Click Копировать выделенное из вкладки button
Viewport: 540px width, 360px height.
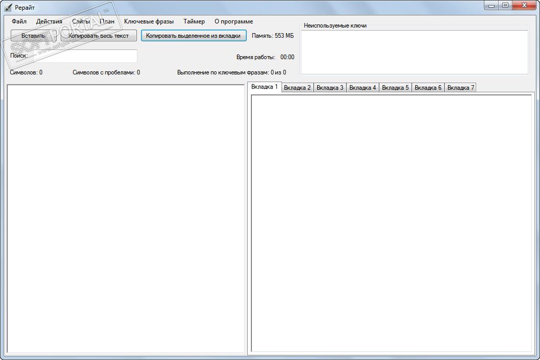(194, 35)
